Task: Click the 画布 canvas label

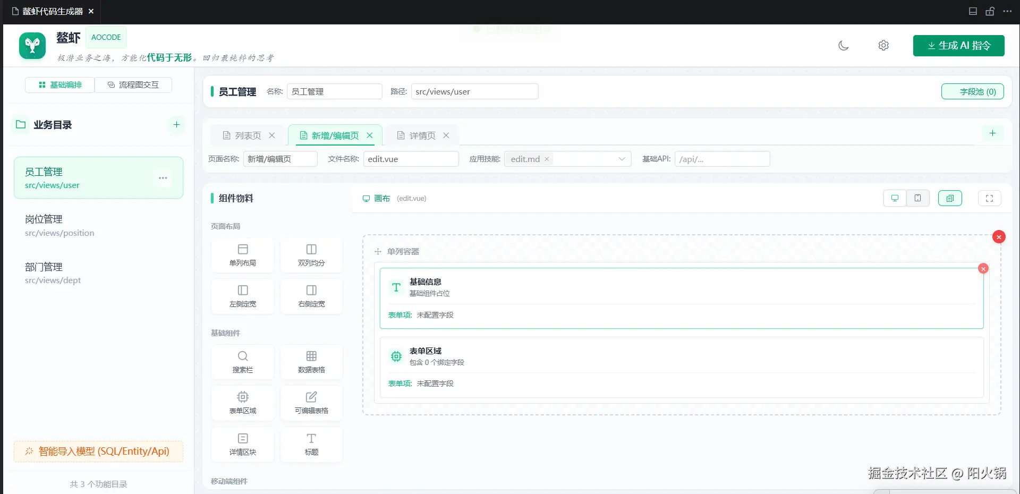Action: tap(382, 198)
